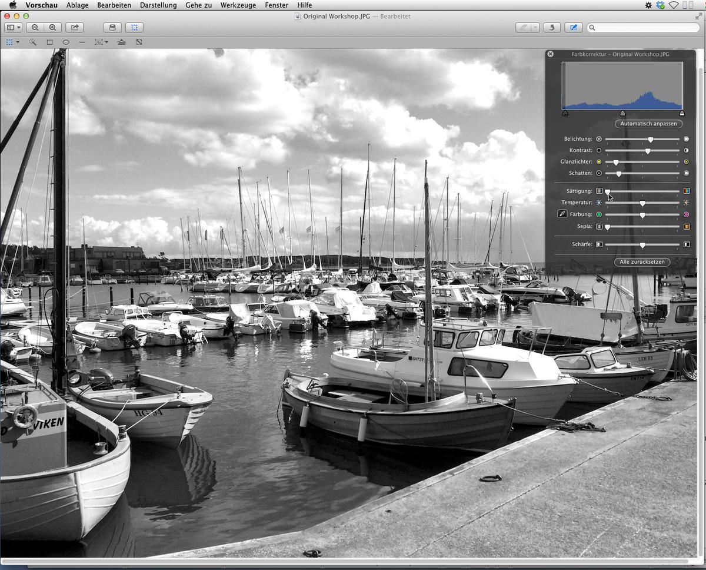This screenshot has width=706, height=570.
Task: Toggle the dashed selection toolbar button
Action: (x=134, y=27)
